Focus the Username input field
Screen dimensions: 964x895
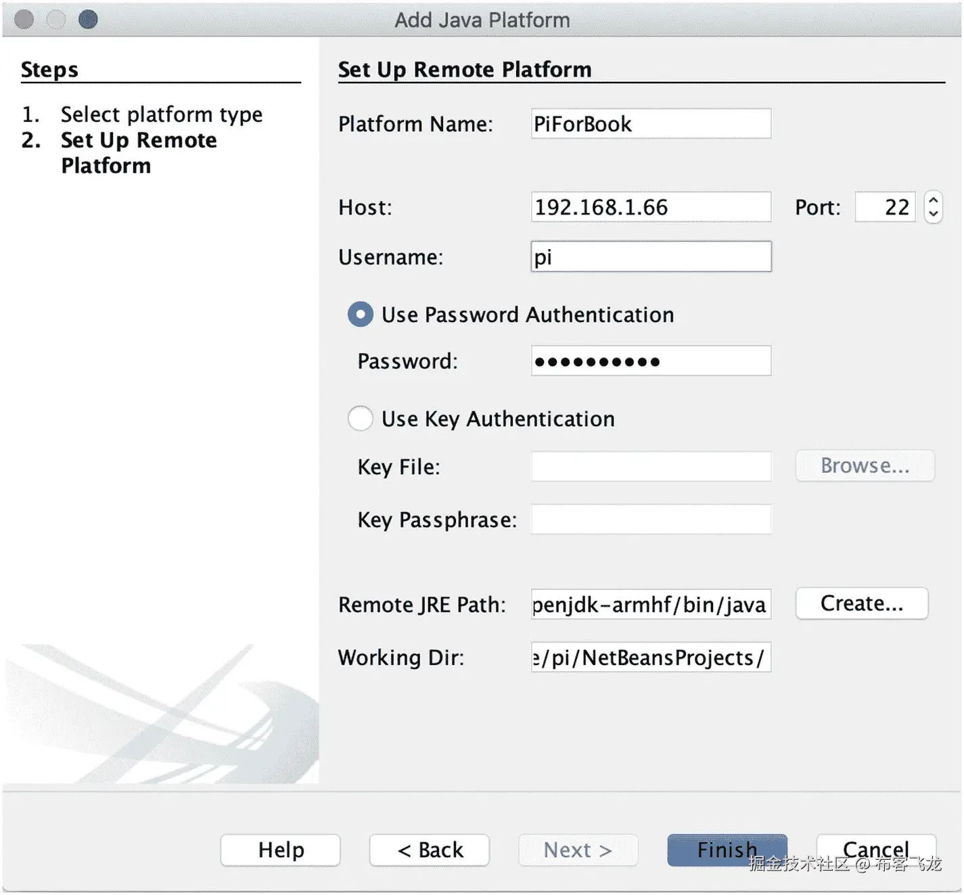pyautogui.click(x=650, y=257)
